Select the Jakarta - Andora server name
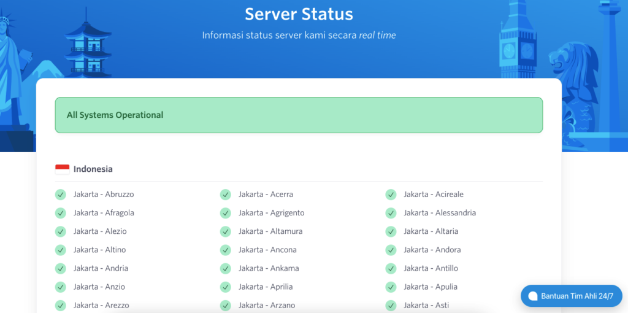The width and height of the screenshot is (628, 313). [432, 250]
